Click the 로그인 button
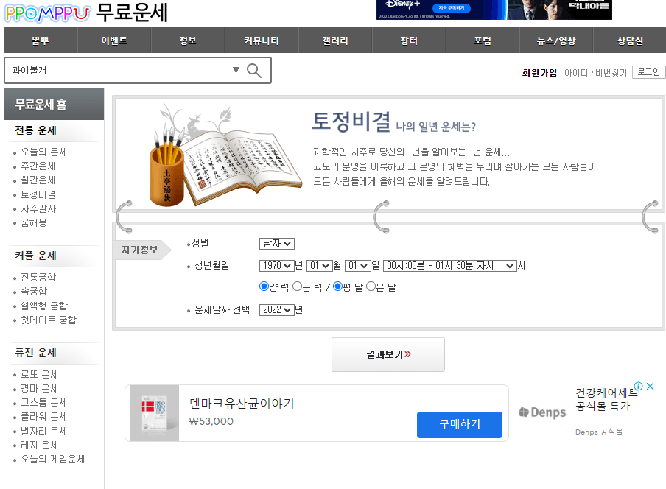This screenshot has height=489, width=666. (649, 71)
